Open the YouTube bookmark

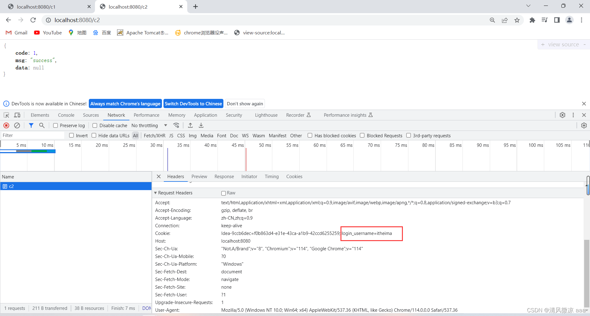48,33
